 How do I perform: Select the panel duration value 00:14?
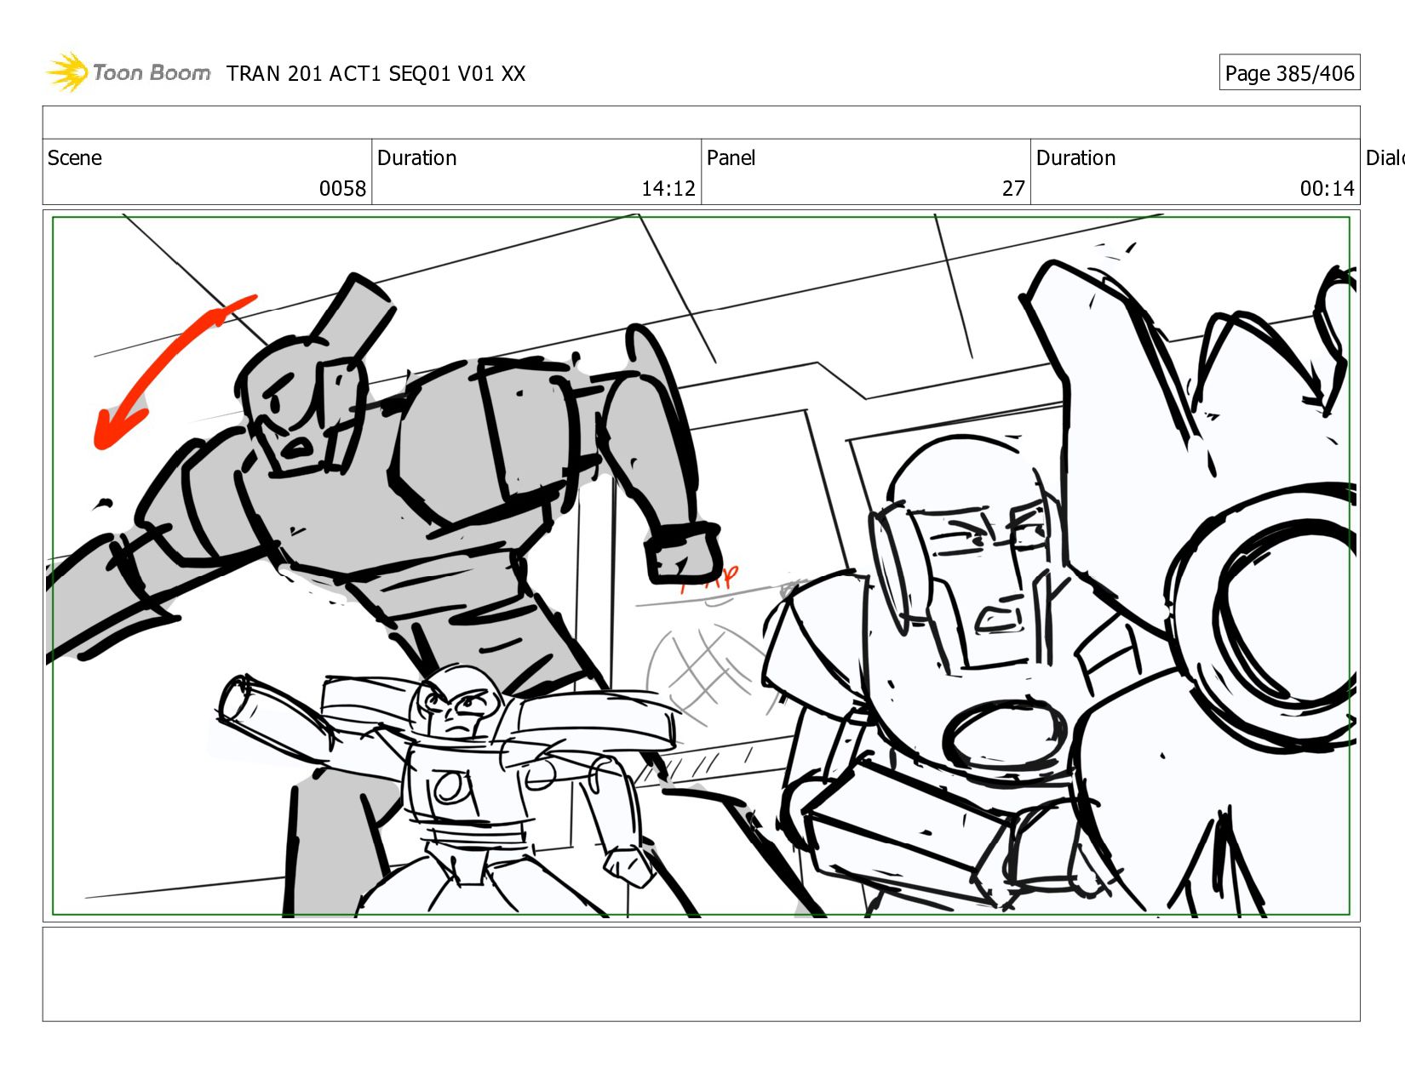click(1327, 189)
